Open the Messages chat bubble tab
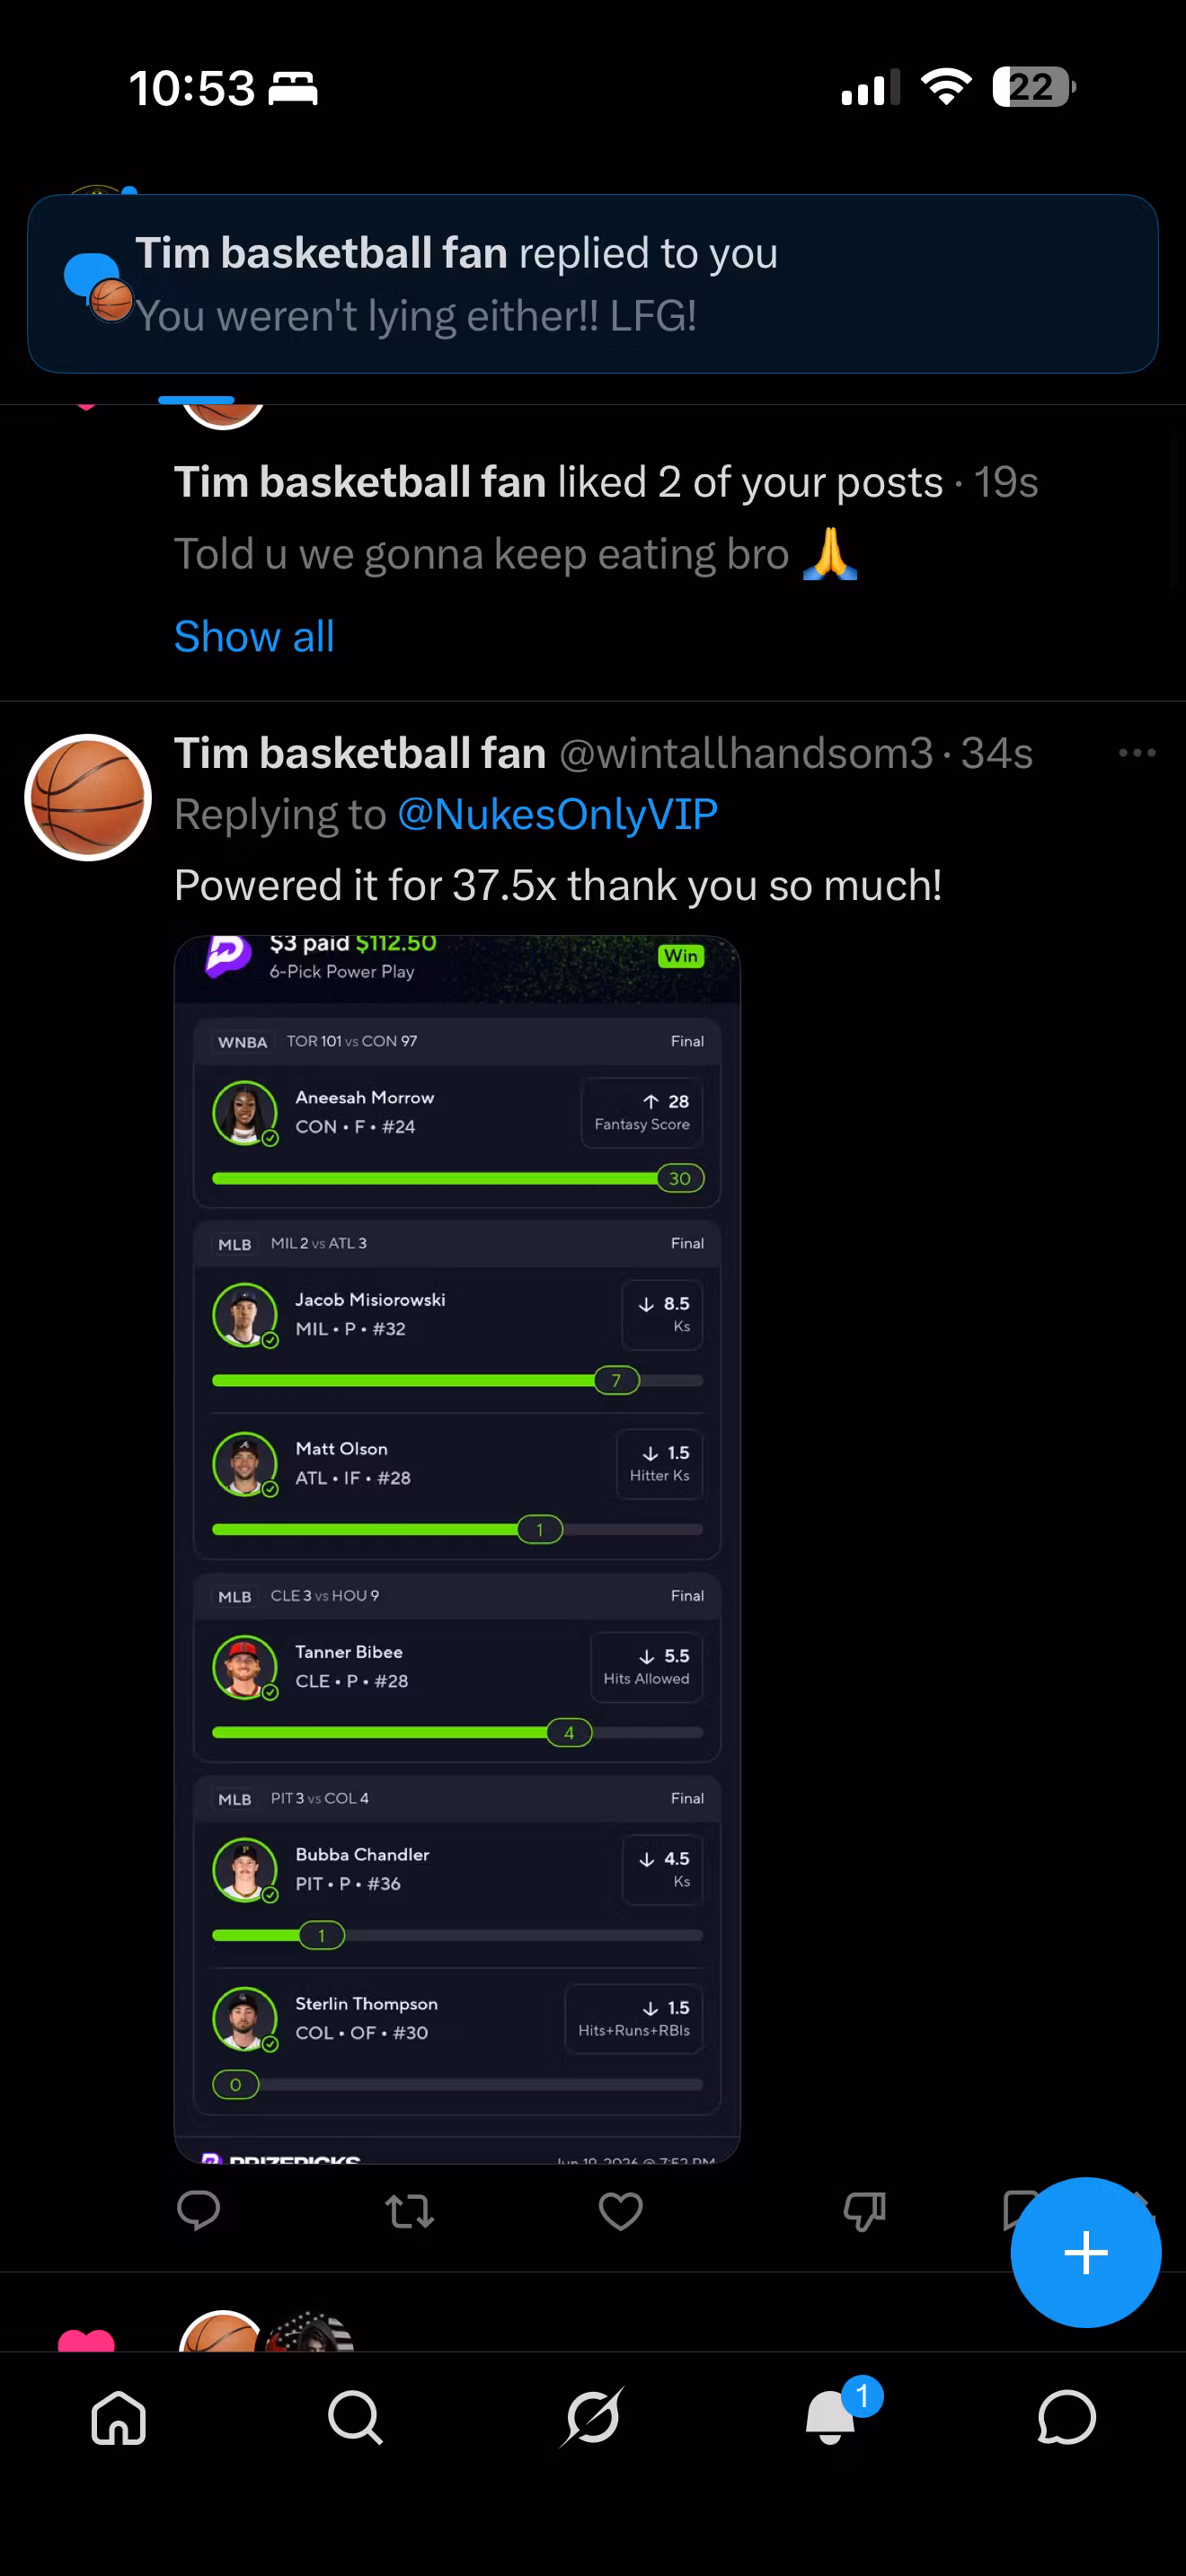The image size is (1186, 2576). point(1066,2418)
